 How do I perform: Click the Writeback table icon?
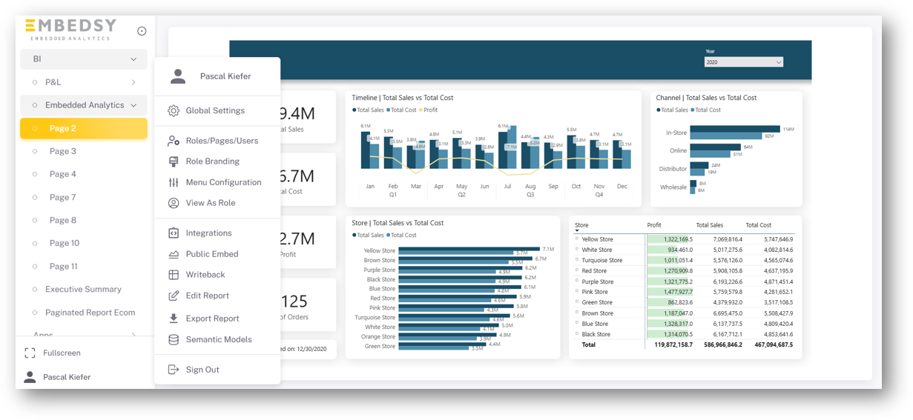pos(174,275)
